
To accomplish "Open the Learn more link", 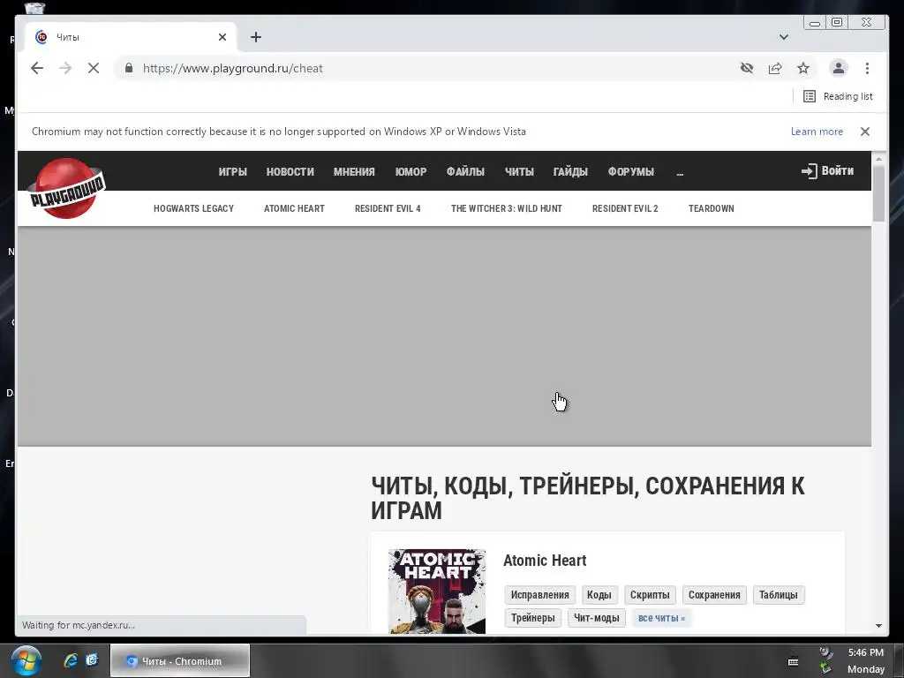I will pos(817,132).
